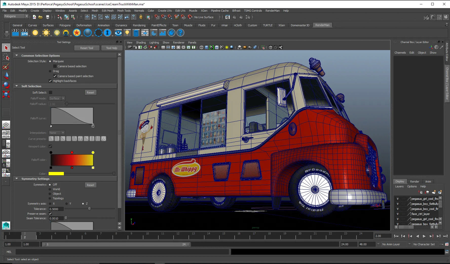The width and height of the screenshot is (450, 264).
Task: Switch to the Polygons shelf tab
Action: 65,25
